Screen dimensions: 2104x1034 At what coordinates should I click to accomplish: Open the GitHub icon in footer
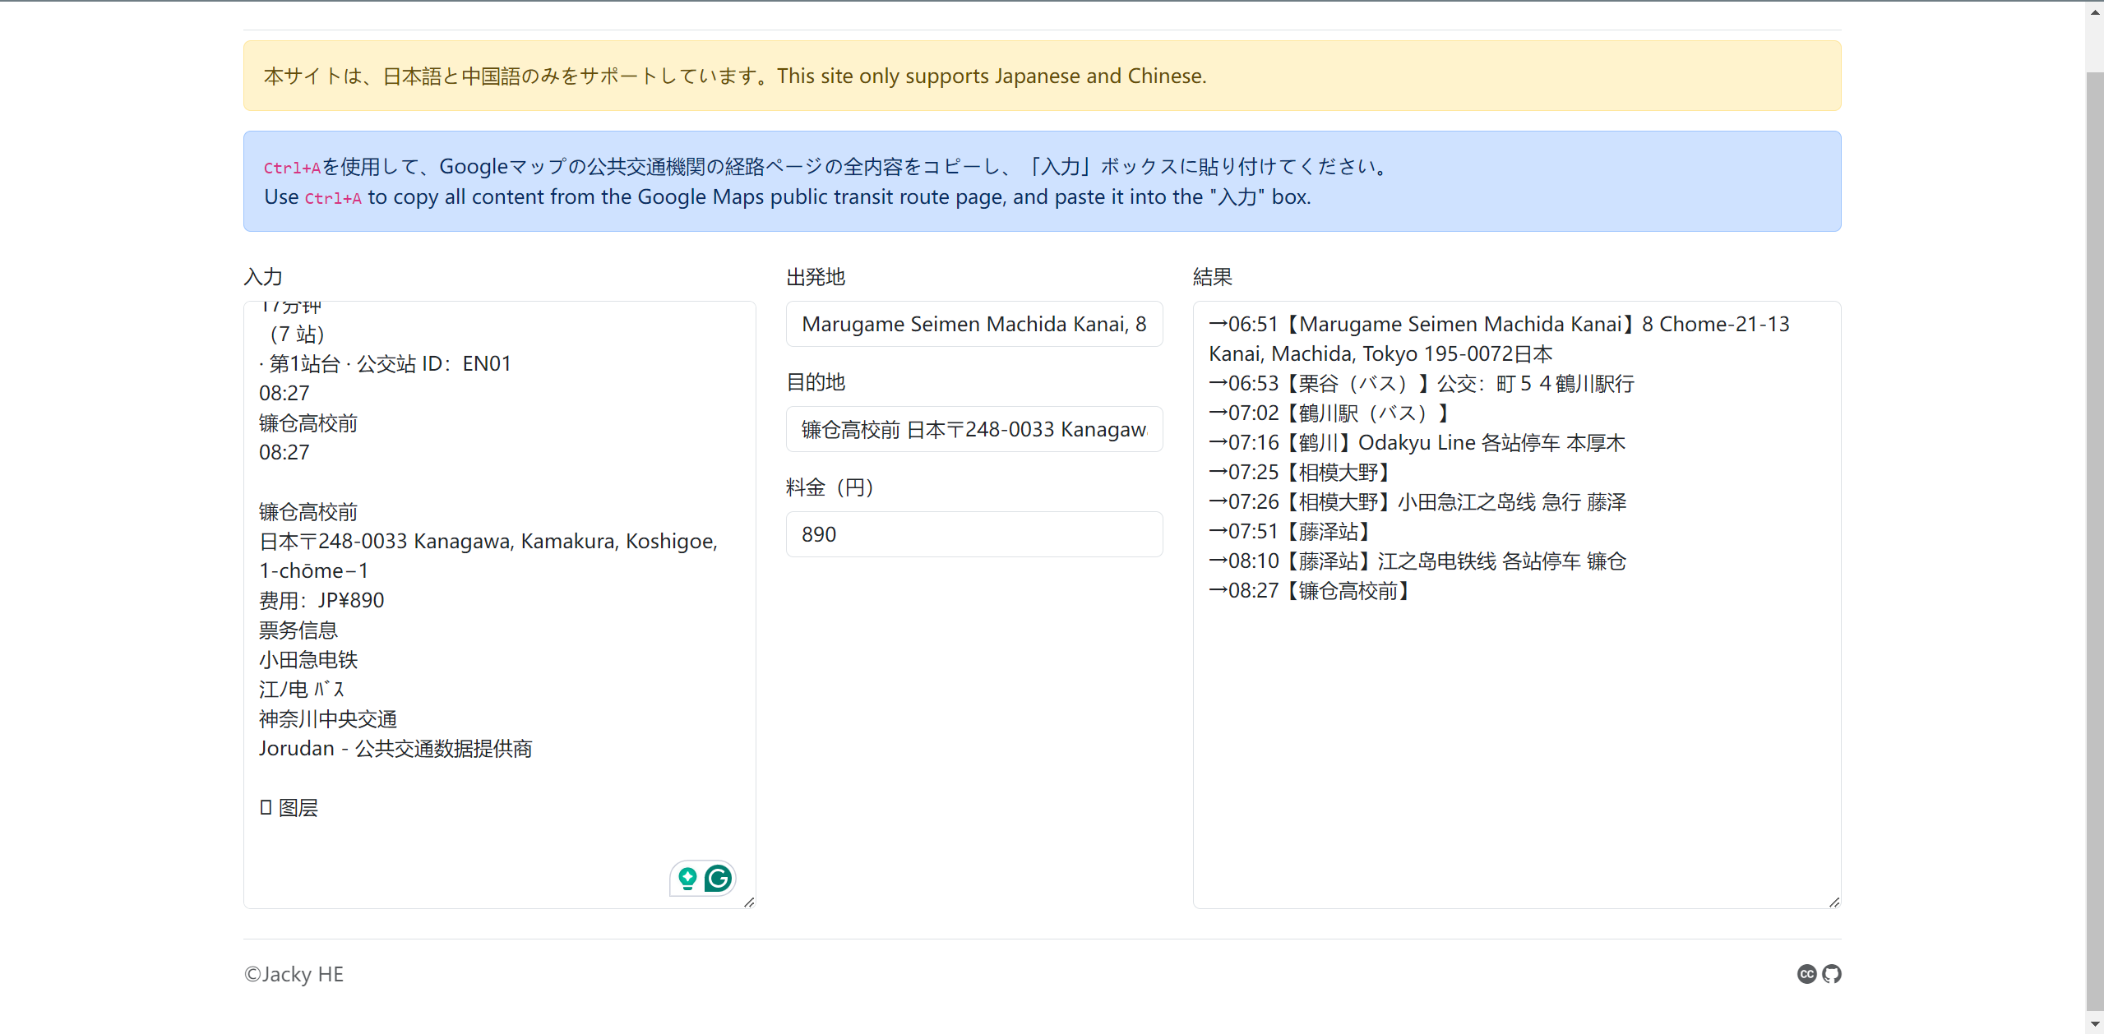(1832, 974)
